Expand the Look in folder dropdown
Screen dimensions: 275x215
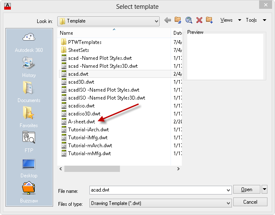click(156, 21)
